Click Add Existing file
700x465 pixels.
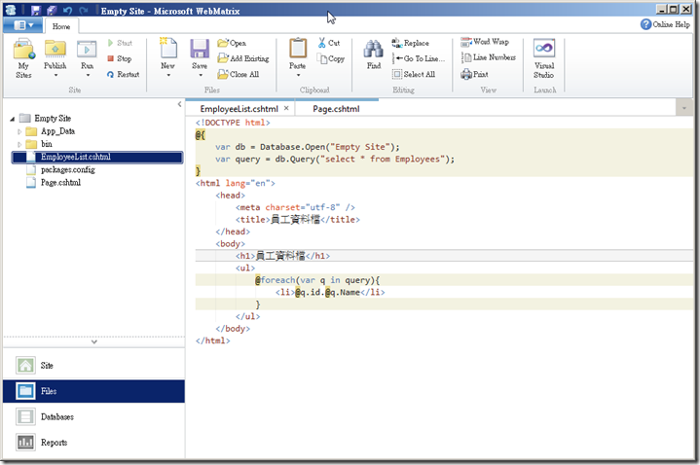(243, 58)
